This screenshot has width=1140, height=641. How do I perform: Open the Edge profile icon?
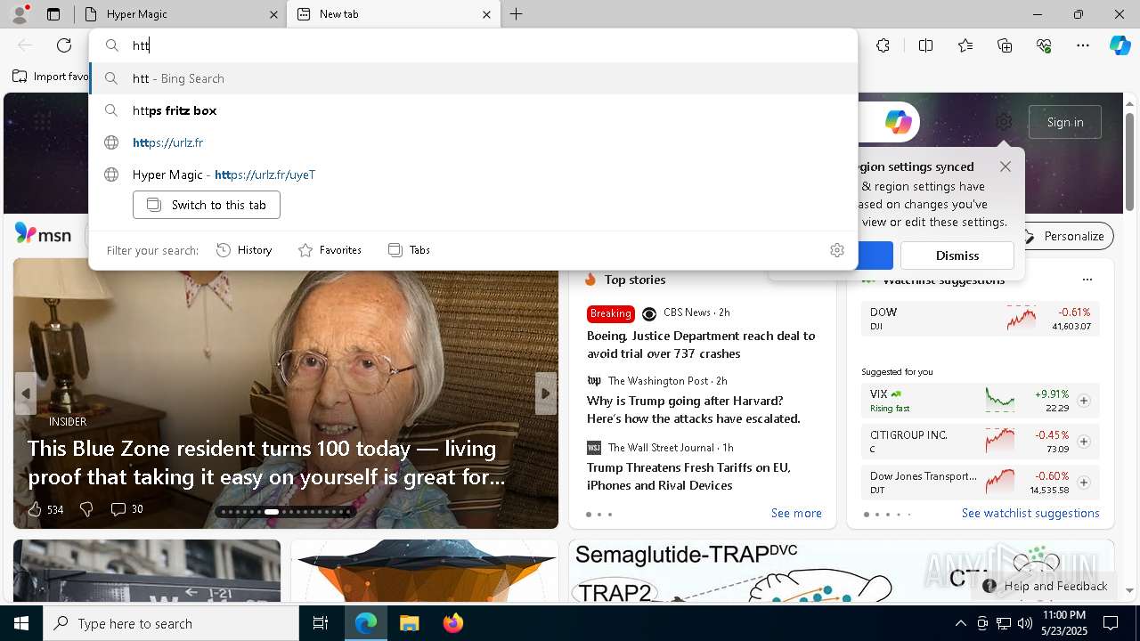20,14
